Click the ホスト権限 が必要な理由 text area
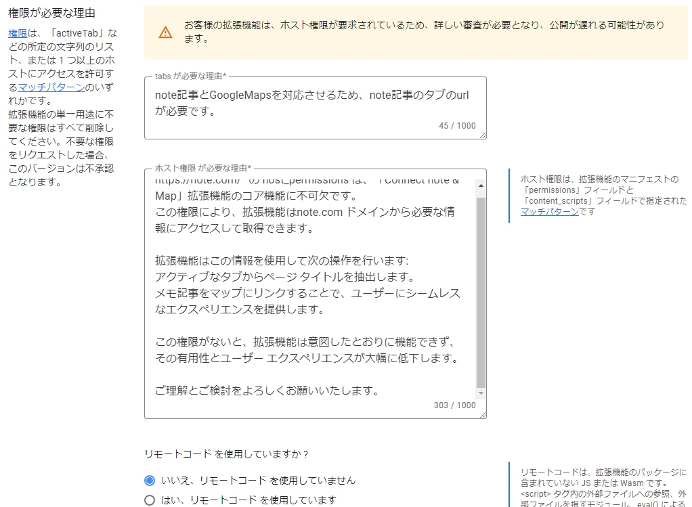692x507 pixels. pos(315,293)
